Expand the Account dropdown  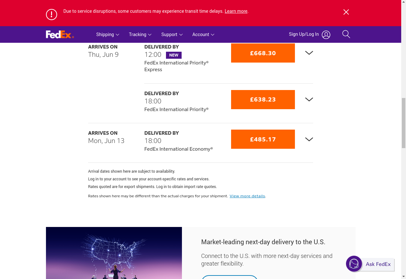[203, 34]
